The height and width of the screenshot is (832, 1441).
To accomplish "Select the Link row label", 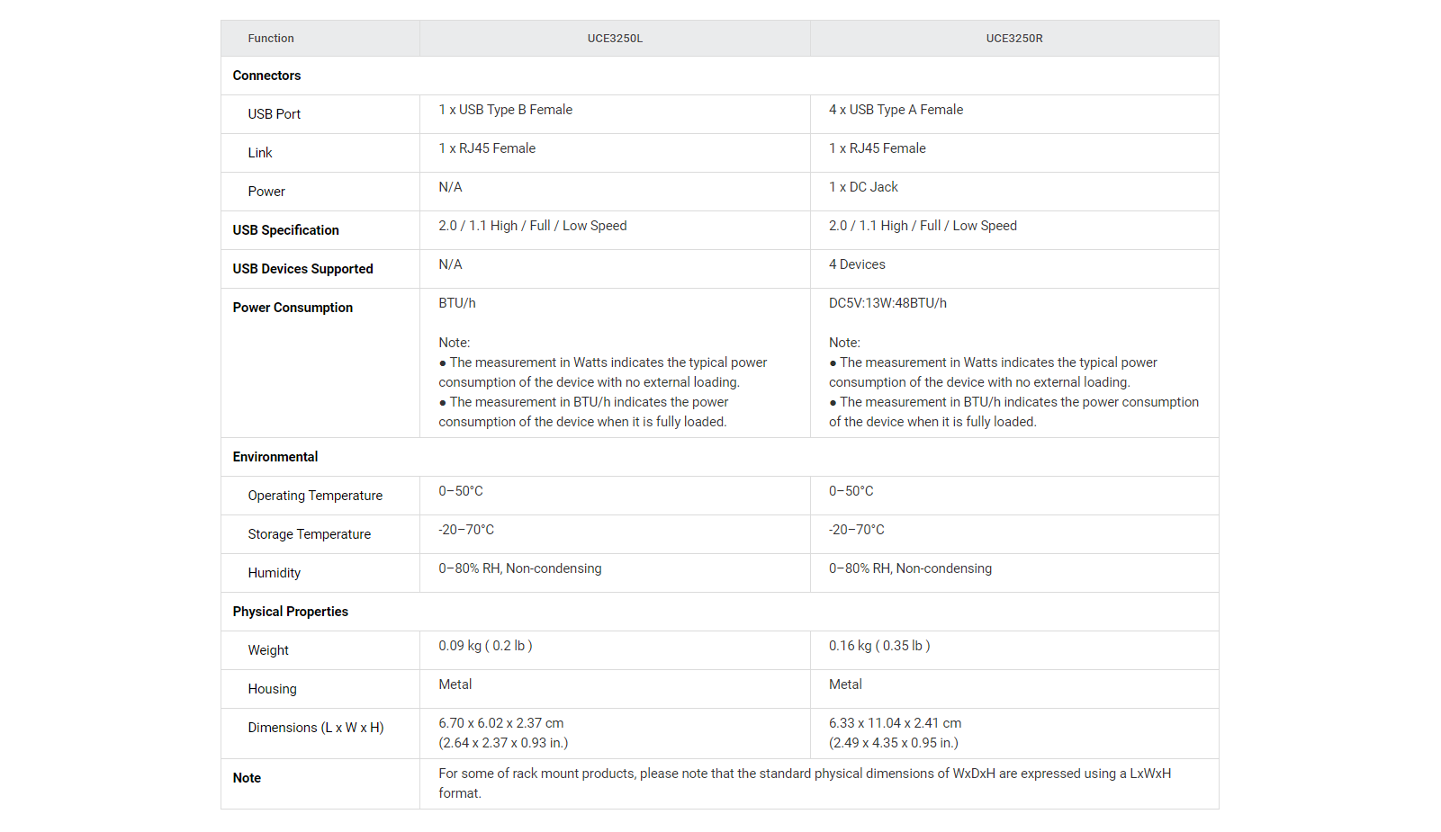I will tap(260, 153).
